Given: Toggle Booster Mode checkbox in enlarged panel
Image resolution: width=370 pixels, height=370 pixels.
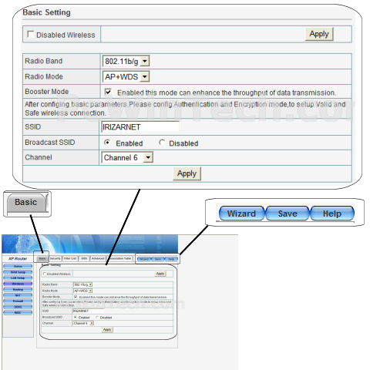Looking at the screenshot, I should tap(108, 92).
